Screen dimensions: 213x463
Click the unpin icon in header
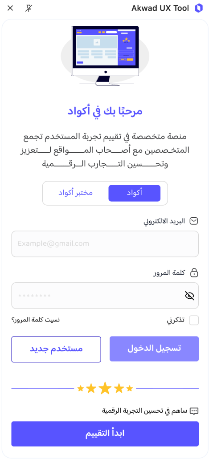click(29, 8)
